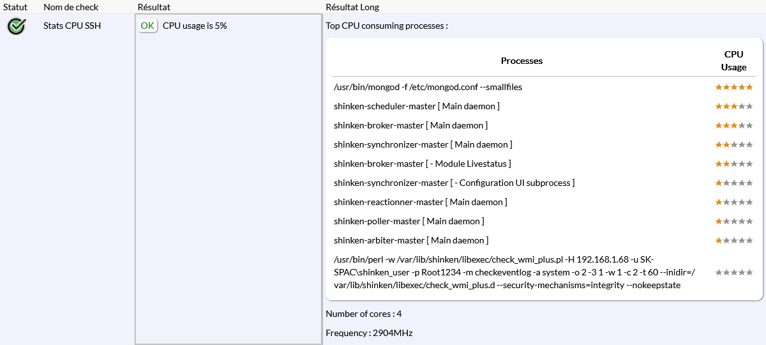Screen dimensions: 766x345
Task: Click the green checkmark status icon
Action: 16,26
